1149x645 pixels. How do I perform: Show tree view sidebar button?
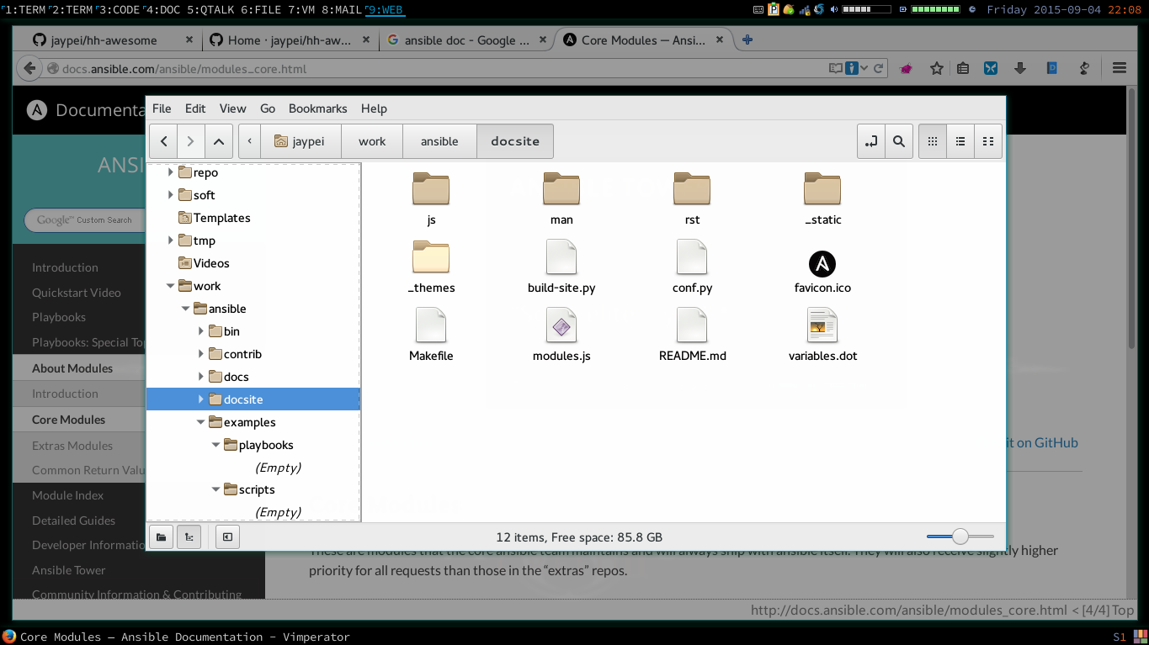coord(189,537)
